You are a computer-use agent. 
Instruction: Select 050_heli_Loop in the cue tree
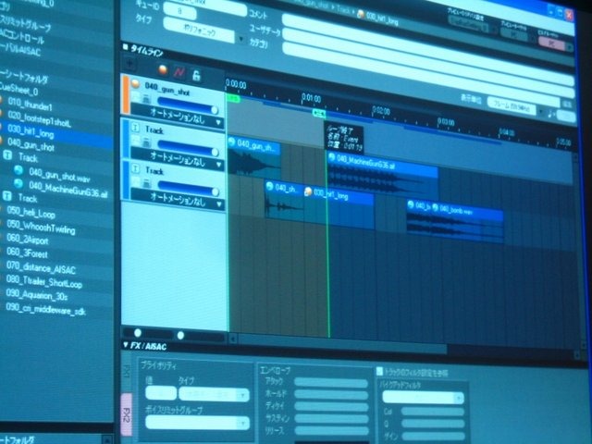click(x=31, y=213)
